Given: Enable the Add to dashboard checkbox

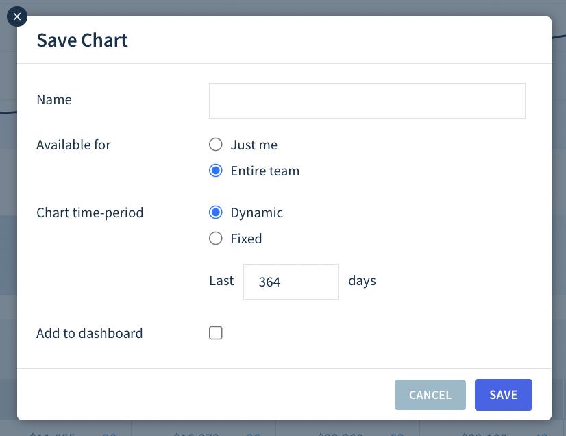Looking at the screenshot, I should click(215, 333).
